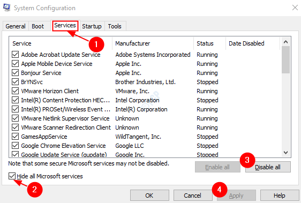The width and height of the screenshot is (301, 203).
Task: Click the System Configuration title bar icon
Action: click(x=7, y=7)
